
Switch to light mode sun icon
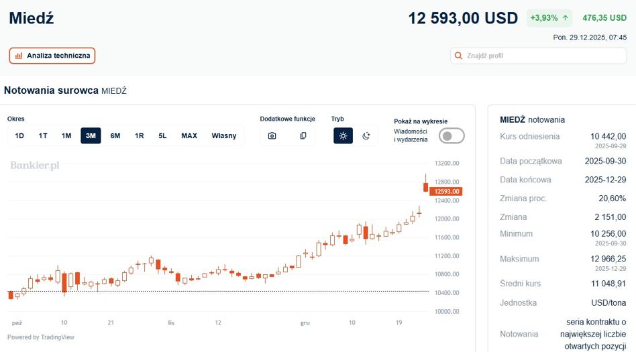point(343,136)
